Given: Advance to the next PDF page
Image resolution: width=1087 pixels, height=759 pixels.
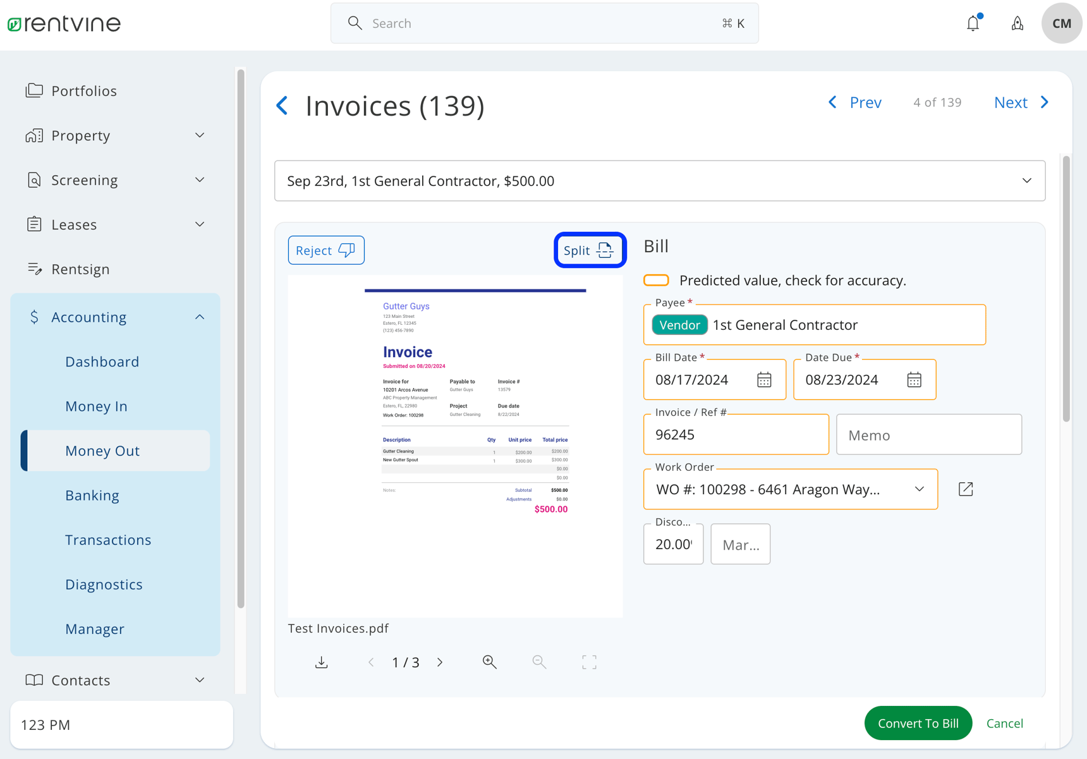Looking at the screenshot, I should tap(440, 662).
